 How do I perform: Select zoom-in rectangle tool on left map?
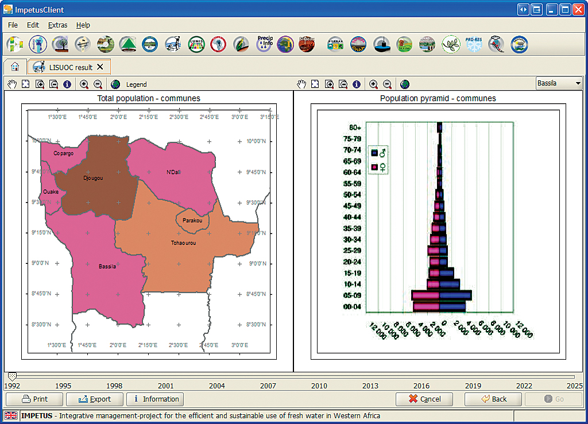40,84
